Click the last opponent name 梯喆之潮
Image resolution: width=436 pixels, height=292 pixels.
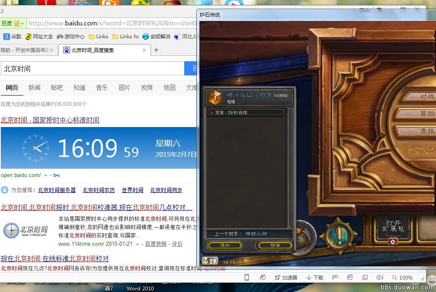tap(256, 234)
